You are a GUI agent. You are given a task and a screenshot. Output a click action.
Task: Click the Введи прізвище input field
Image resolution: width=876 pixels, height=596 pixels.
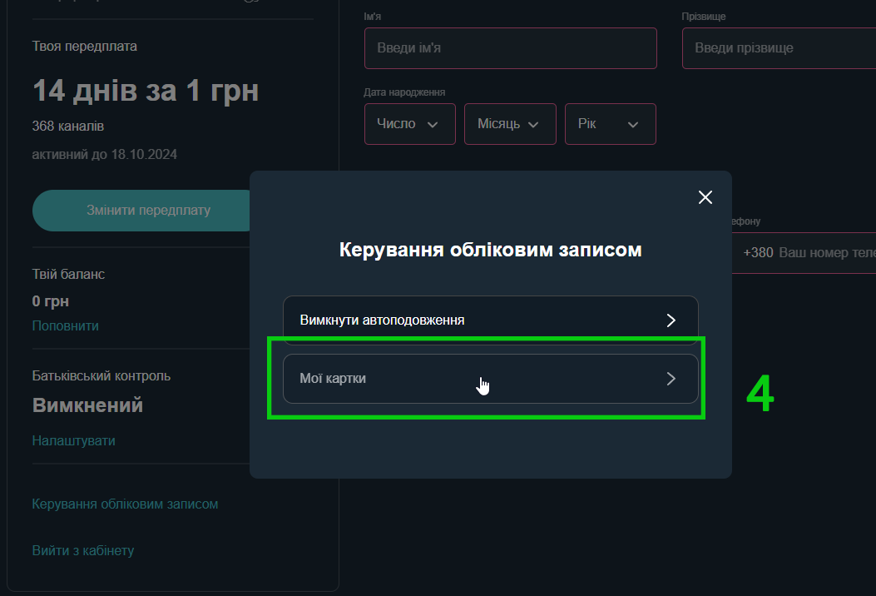click(x=778, y=48)
